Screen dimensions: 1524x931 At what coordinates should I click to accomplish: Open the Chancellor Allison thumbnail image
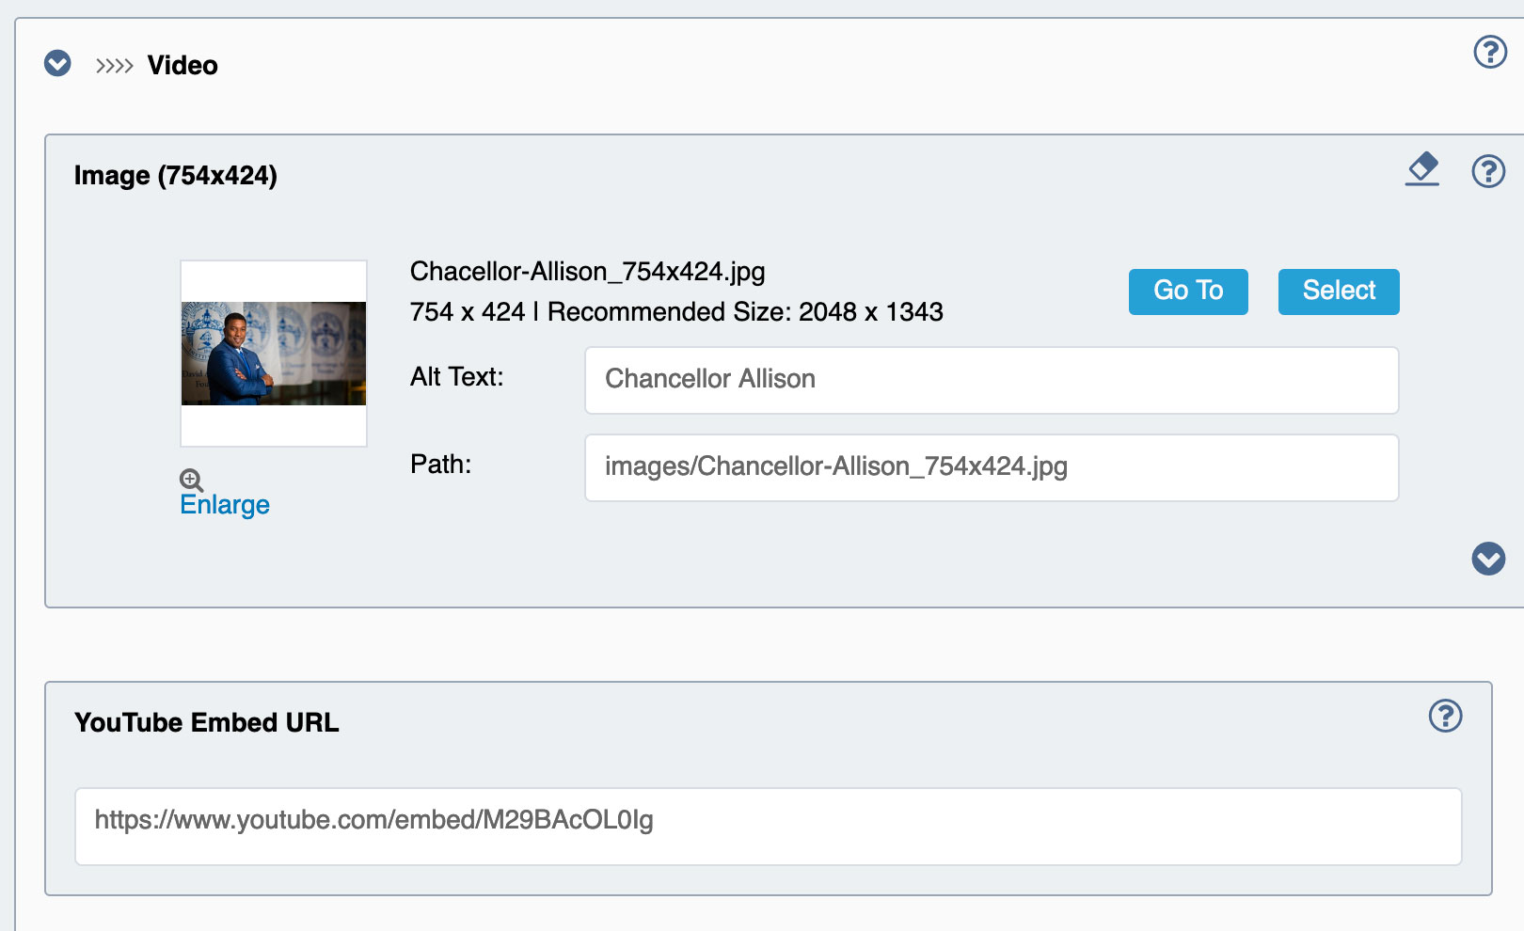click(x=274, y=354)
